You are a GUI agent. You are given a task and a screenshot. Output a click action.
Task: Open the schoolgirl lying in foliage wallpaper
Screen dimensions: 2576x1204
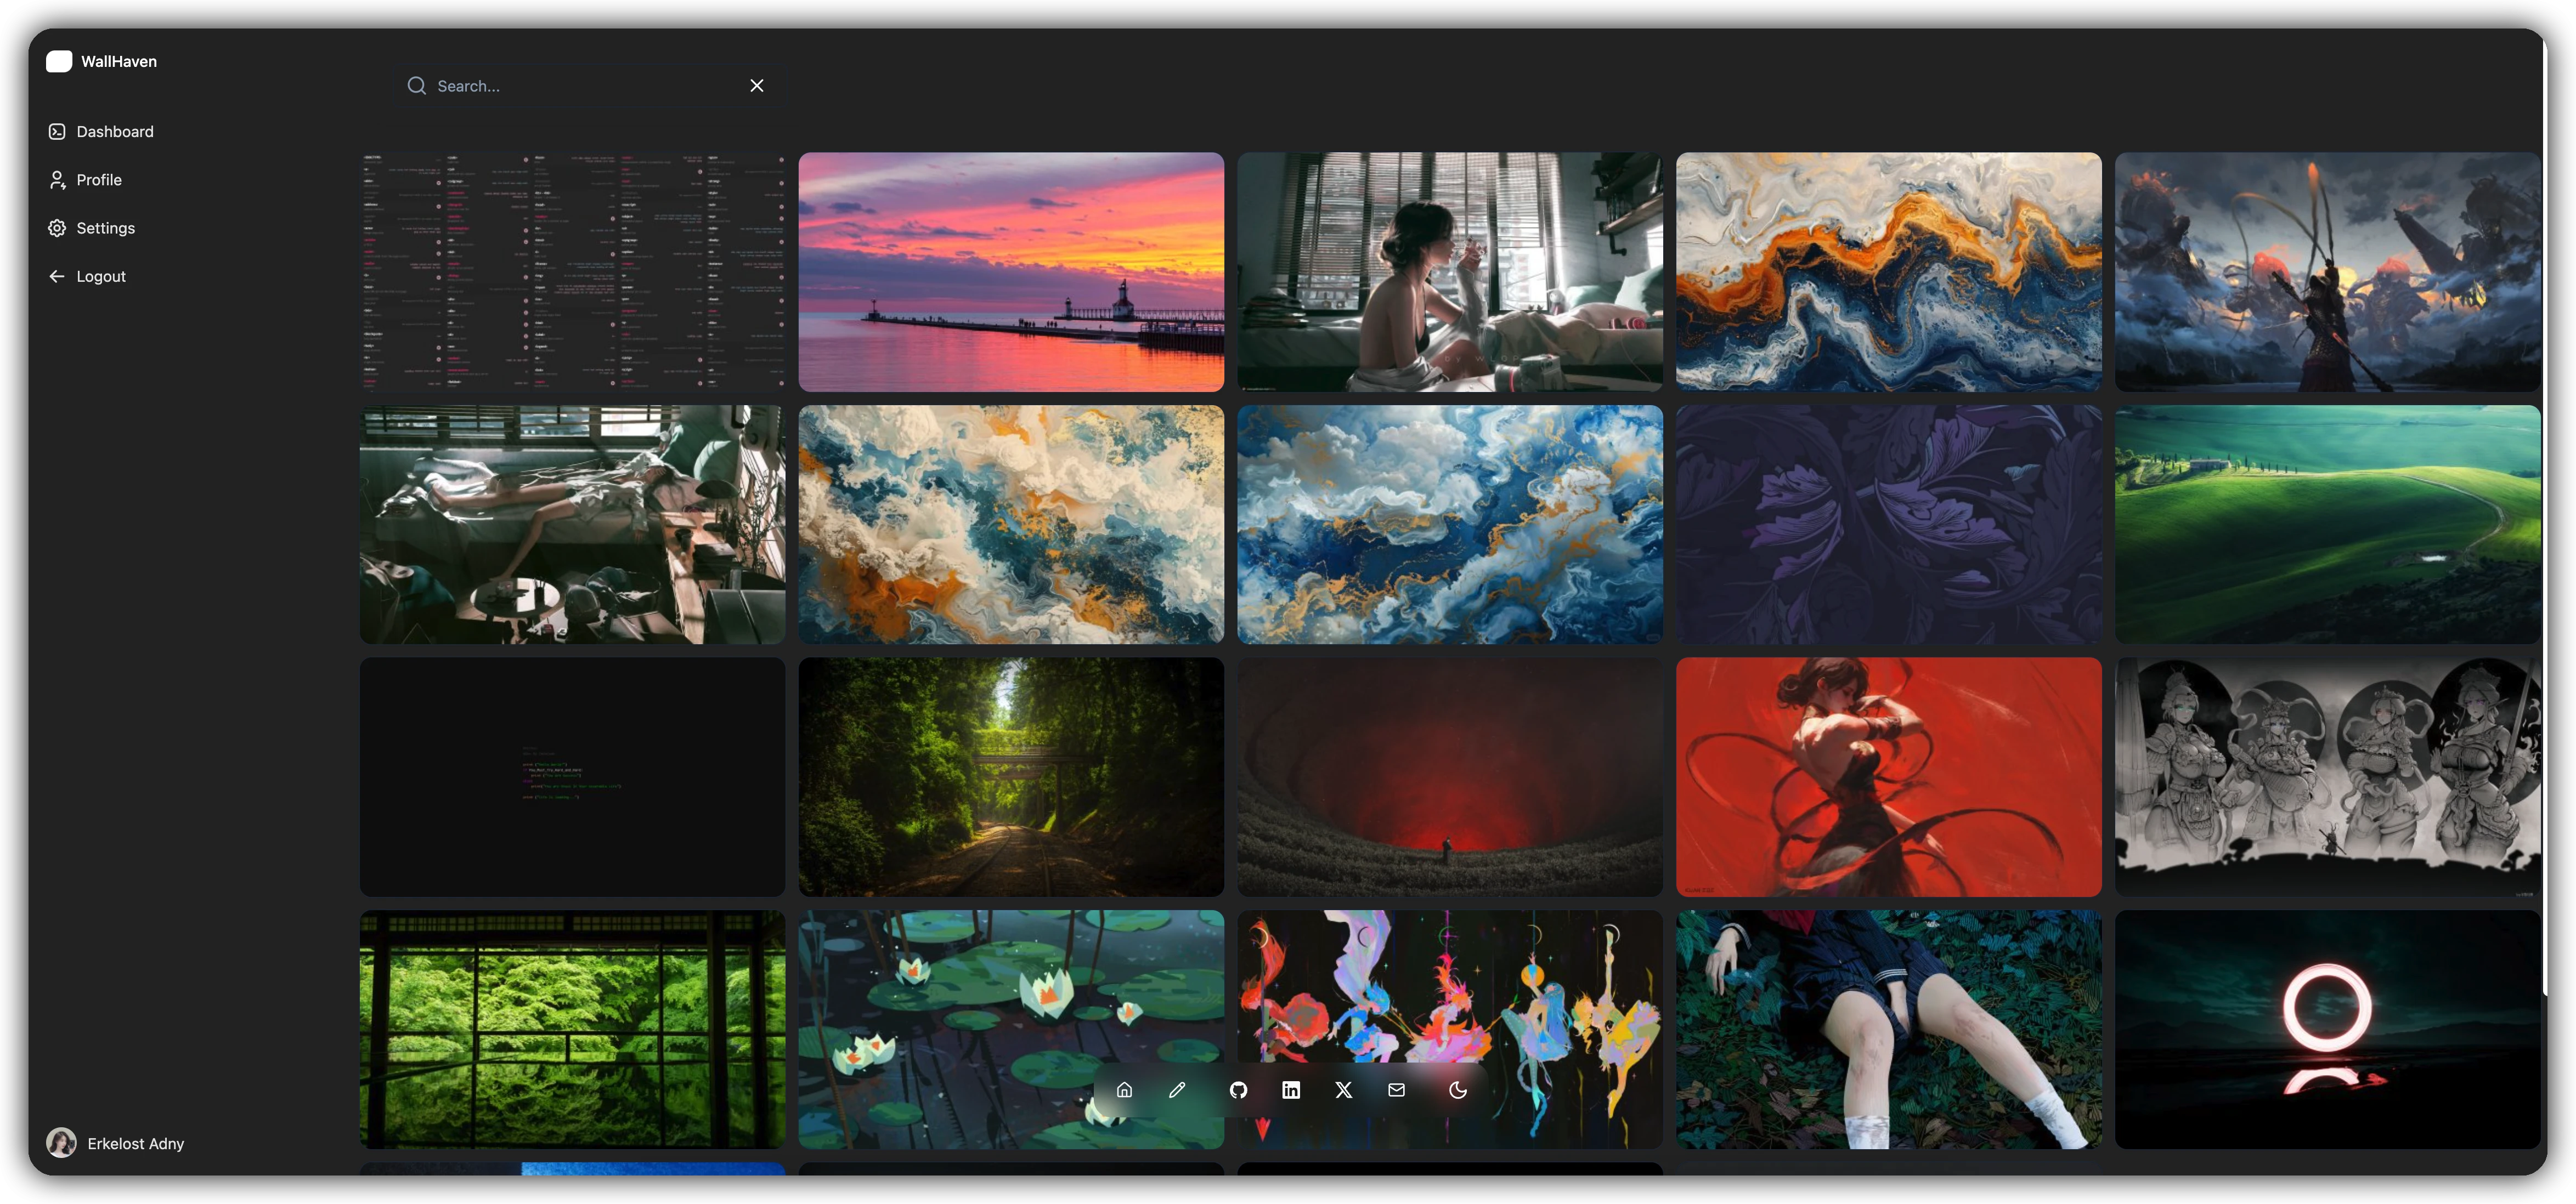click(x=1889, y=1029)
